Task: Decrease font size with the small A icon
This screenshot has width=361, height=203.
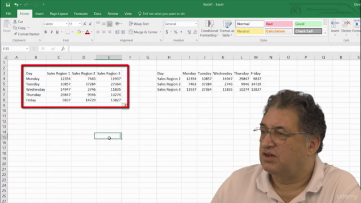Action: coord(90,24)
